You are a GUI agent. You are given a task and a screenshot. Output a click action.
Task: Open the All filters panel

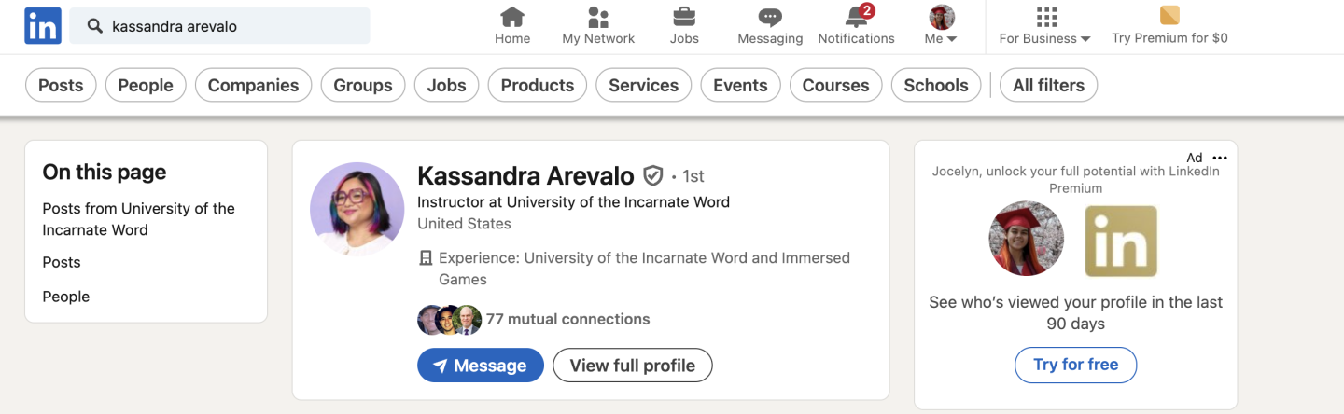tap(1049, 85)
